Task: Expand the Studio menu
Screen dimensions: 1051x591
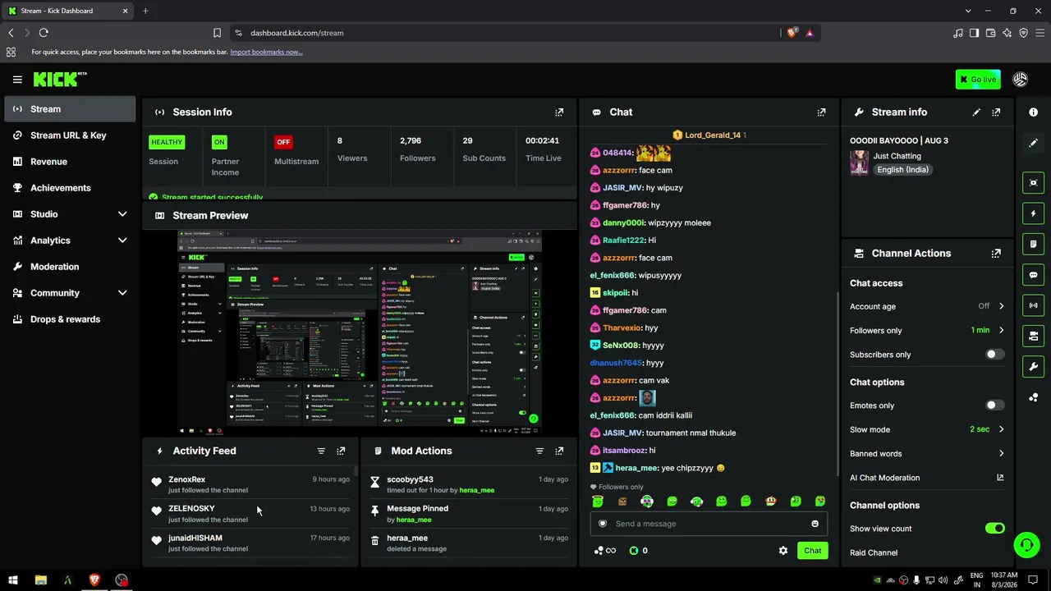Action: pyautogui.click(x=71, y=214)
